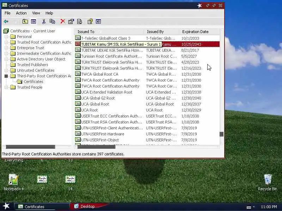Image resolution: width=282 pixels, height=211 pixels.
Task: Click the red X Delete icon
Action: pos(63,21)
